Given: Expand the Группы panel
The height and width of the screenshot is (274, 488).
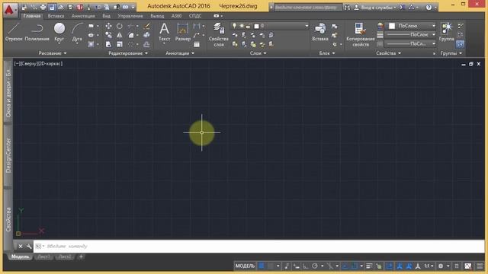Looking at the screenshot, I should pyautogui.click(x=451, y=53).
